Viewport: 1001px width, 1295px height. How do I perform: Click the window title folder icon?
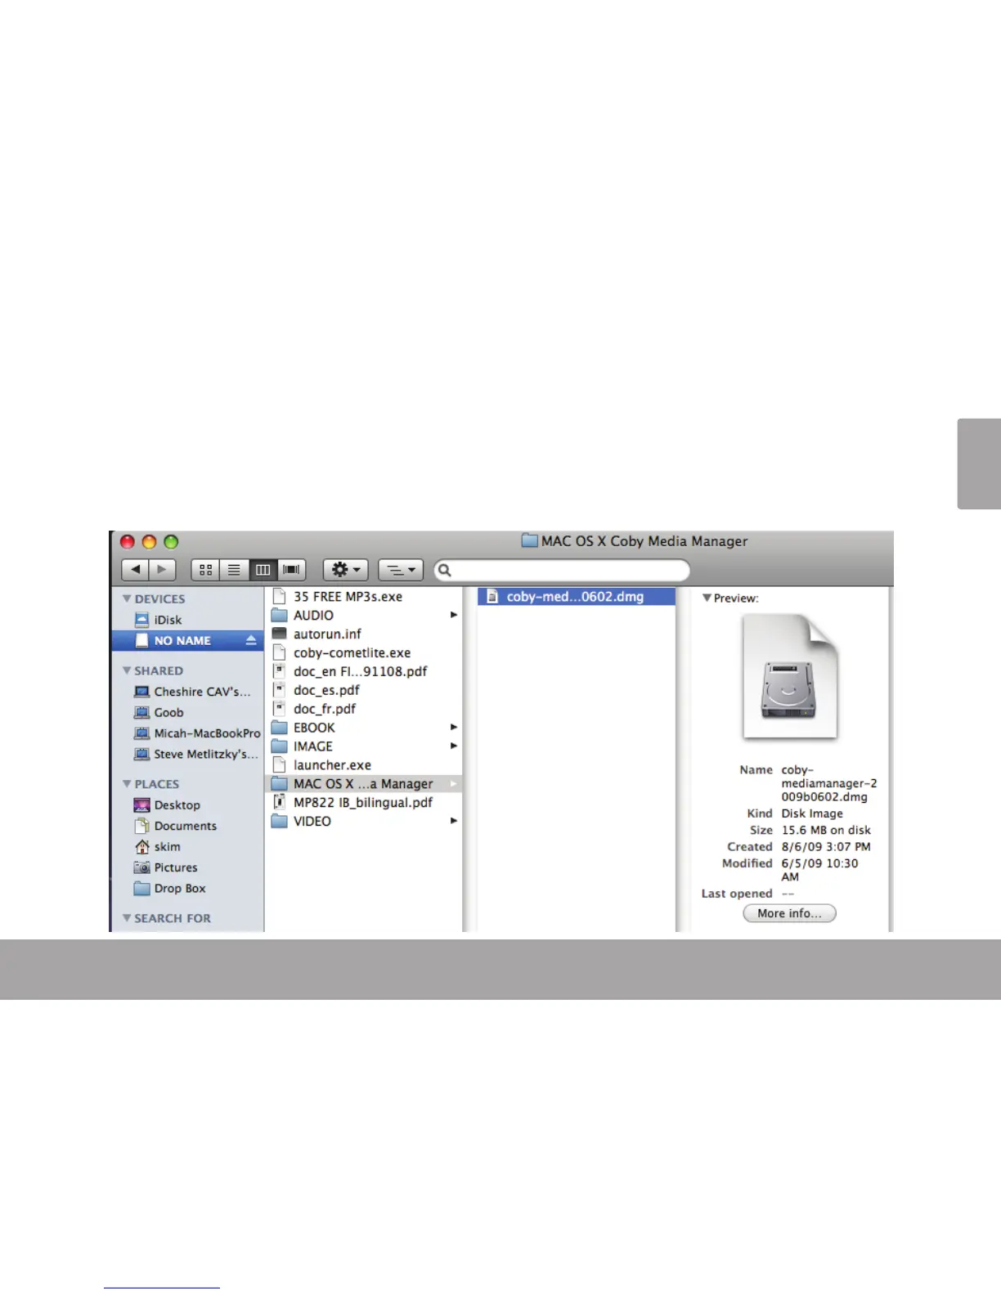click(x=530, y=540)
